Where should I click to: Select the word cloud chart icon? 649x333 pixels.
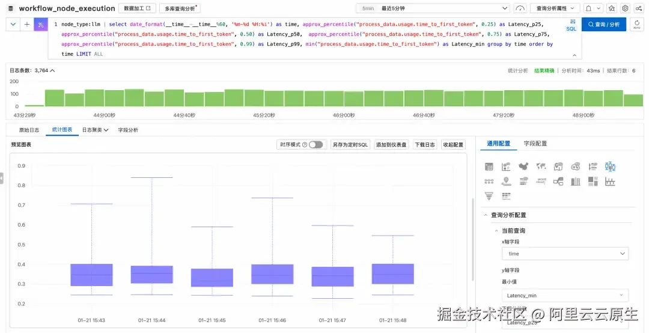point(541,182)
